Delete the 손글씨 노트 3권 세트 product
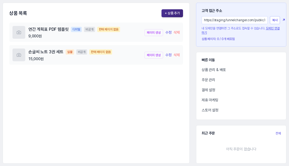 pyautogui.click(x=177, y=55)
